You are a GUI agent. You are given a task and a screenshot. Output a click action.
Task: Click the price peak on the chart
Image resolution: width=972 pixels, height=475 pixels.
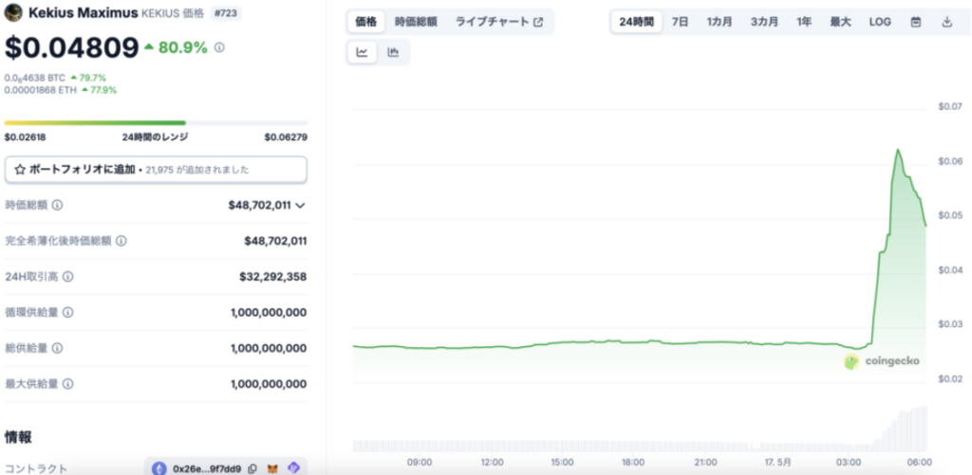point(897,150)
